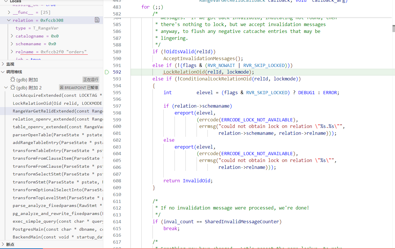395x249 pixels.
Task: Click the binary data view icon for relation
Action: 97,20
